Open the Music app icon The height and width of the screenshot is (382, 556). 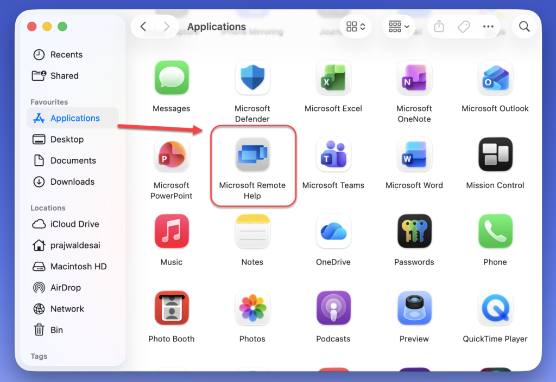[x=172, y=231]
